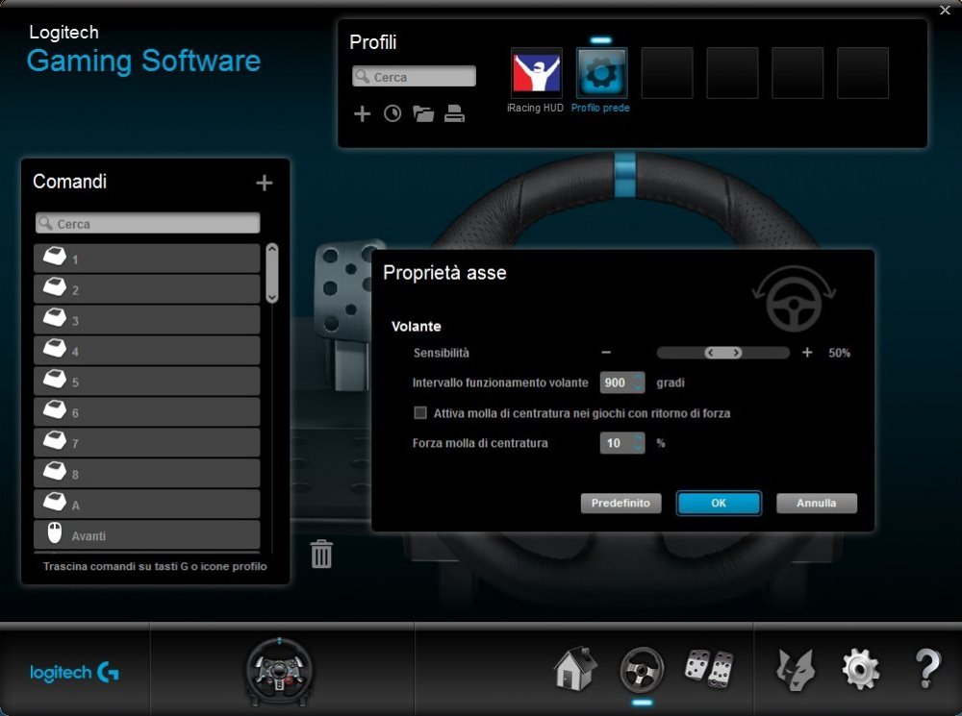The height and width of the screenshot is (716, 962).
Task: Open help via question mark icon
Action: (x=927, y=669)
